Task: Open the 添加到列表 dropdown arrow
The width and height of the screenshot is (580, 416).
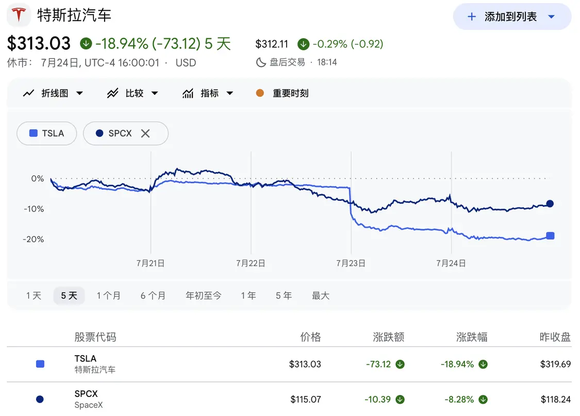Action: click(551, 16)
